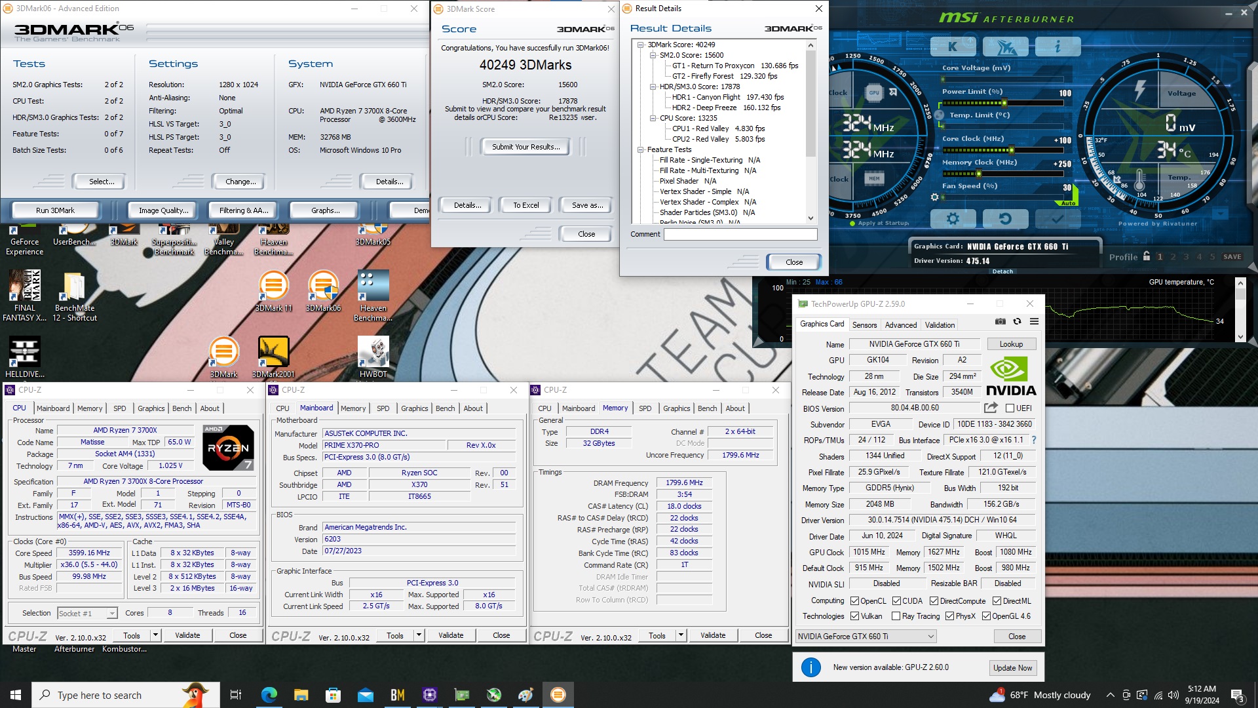This screenshot has height=708, width=1258.
Task: Open the Heaven Benchmark desktop shortcut below 3DMark05
Action: (x=373, y=296)
